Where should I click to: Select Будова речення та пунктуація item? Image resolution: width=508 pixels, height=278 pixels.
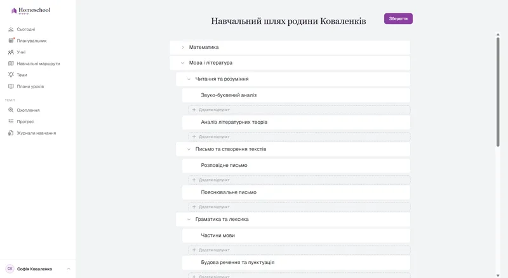pos(296,262)
